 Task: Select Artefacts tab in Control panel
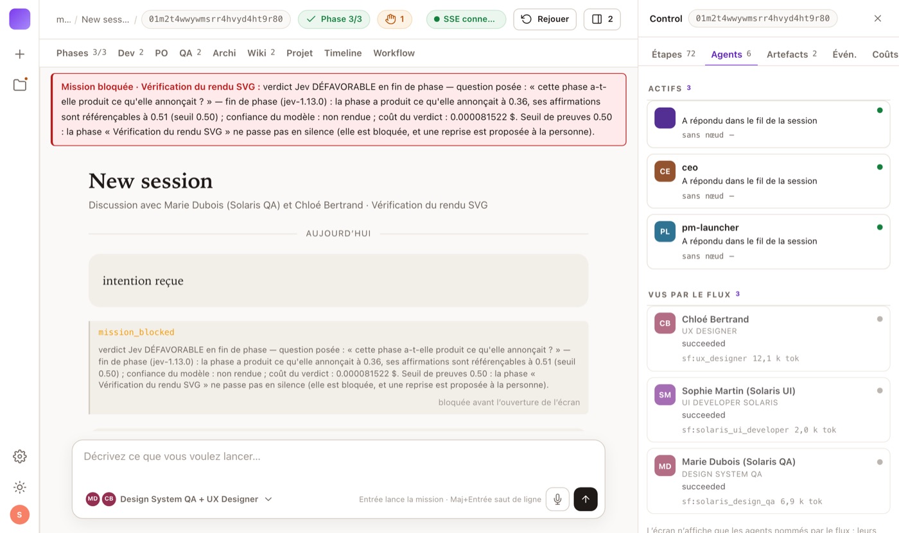(792, 55)
